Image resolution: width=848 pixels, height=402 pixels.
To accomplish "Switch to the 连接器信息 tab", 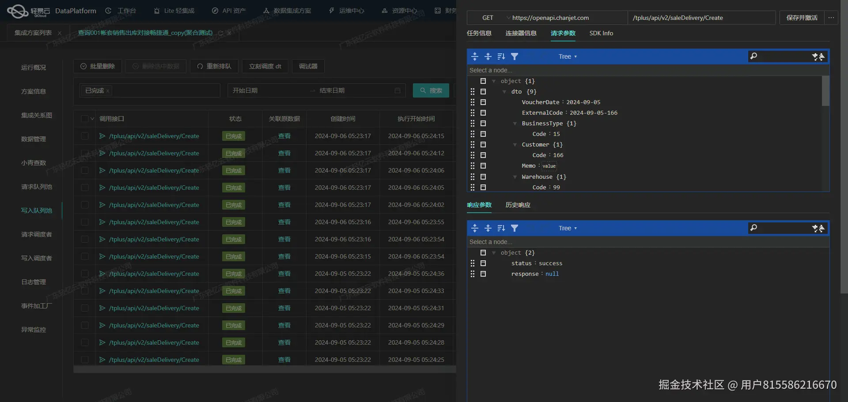I will click(521, 33).
